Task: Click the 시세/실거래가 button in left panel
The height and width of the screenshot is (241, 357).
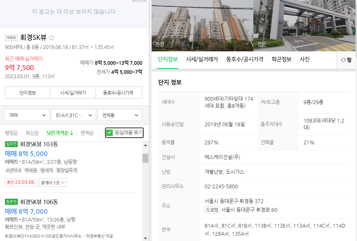Action: click(73, 93)
